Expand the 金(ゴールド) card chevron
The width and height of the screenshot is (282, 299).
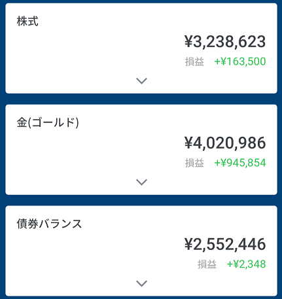pos(141,182)
